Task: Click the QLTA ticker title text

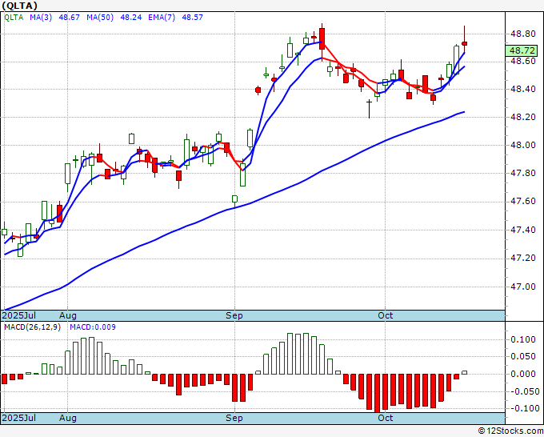Action: pos(20,6)
